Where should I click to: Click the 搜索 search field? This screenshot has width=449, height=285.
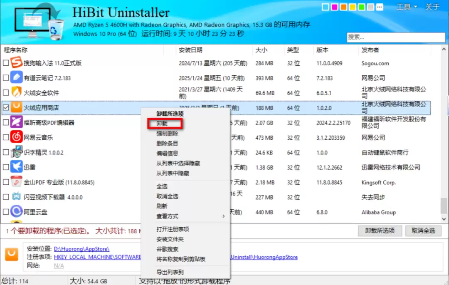pyautogui.click(x=396, y=37)
